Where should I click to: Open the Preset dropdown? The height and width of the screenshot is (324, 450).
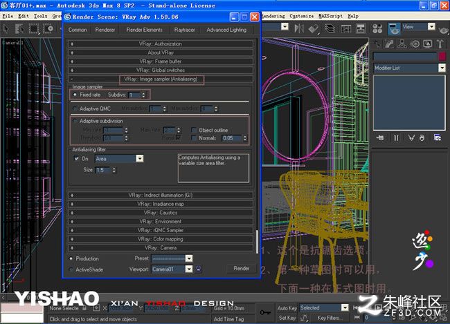[x=189, y=258]
